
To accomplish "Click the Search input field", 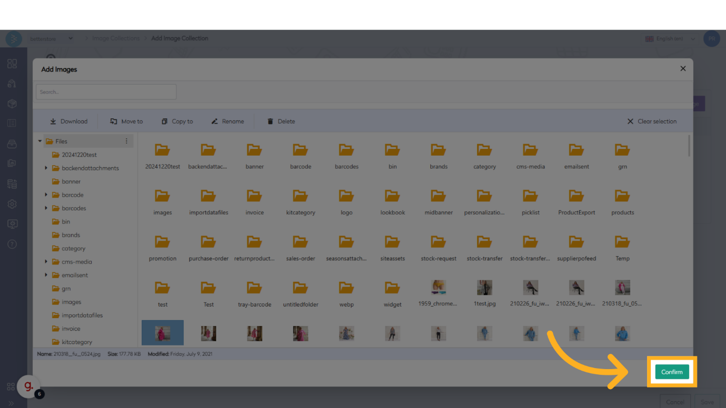I will pyautogui.click(x=106, y=92).
